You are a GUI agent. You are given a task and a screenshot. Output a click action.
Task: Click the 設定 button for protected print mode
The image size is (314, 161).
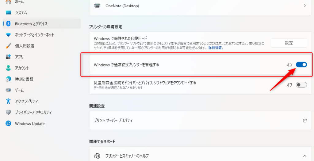pos(289,43)
